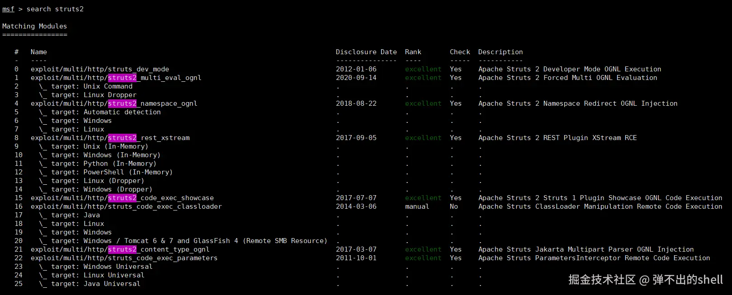This screenshot has height=295, width=732.
Task: Click 'Apache Struts 2 REST Plugin XStream RCE'
Action: 557,138
